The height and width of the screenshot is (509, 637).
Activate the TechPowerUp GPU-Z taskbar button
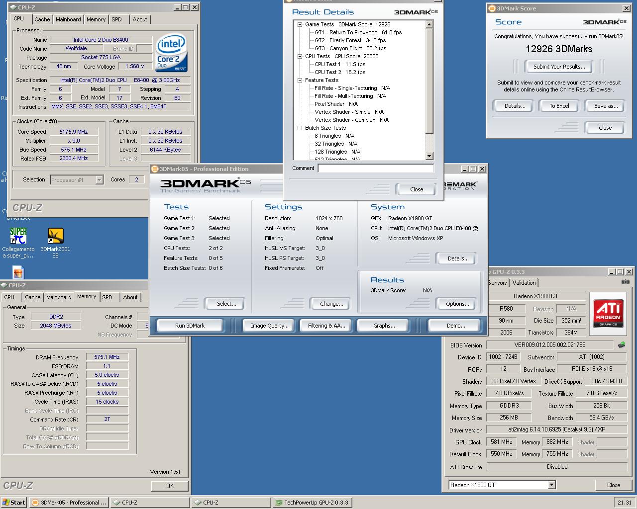click(x=312, y=503)
